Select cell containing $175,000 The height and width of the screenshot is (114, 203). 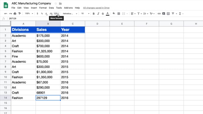[x=48, y=35]
